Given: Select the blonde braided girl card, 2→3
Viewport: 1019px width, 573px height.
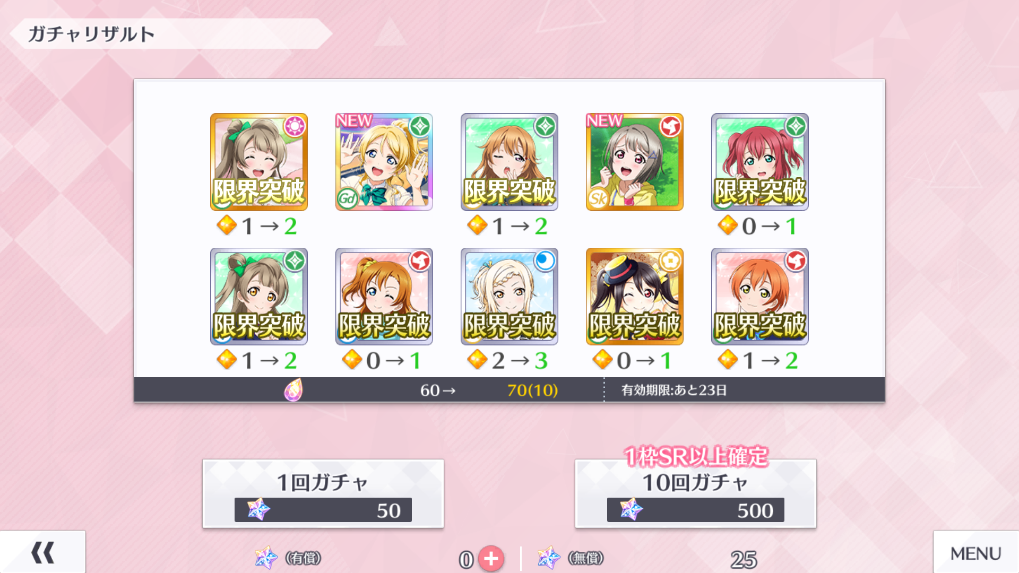Looking at the screenshot, I should 509,297.
